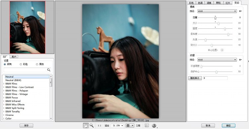Adjust the 失真 distortion slider handle
The image size is (249, 129).
pos(206,40)
